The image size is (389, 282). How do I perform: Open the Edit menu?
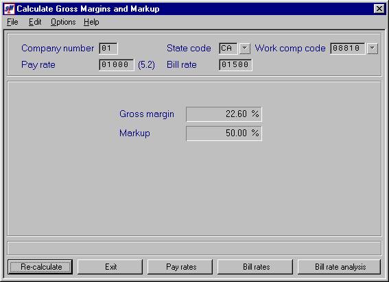click(x=35, y=22)
